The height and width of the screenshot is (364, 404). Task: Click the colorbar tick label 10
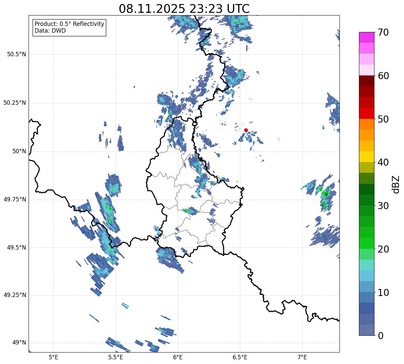pos(383,293)
